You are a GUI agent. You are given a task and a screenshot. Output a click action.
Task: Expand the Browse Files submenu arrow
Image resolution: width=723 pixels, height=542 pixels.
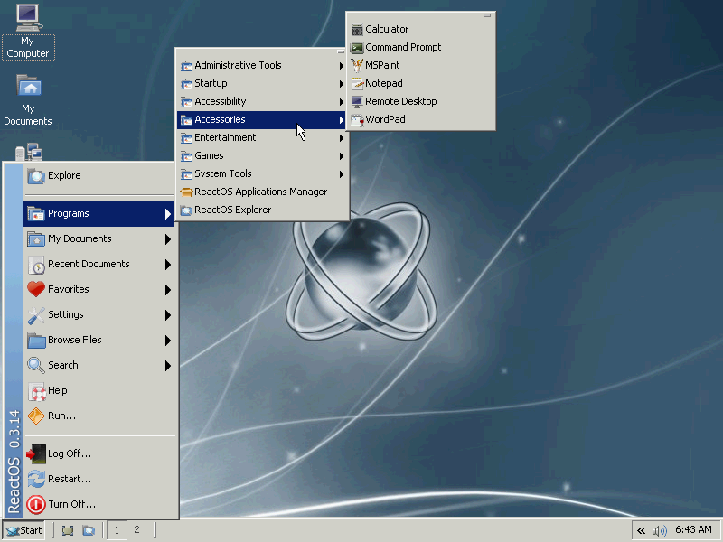[168, 341]
